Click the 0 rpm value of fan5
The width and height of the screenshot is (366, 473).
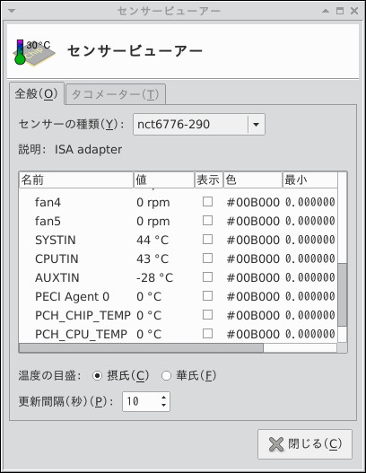pyautogui.click(x=153, y=222)
